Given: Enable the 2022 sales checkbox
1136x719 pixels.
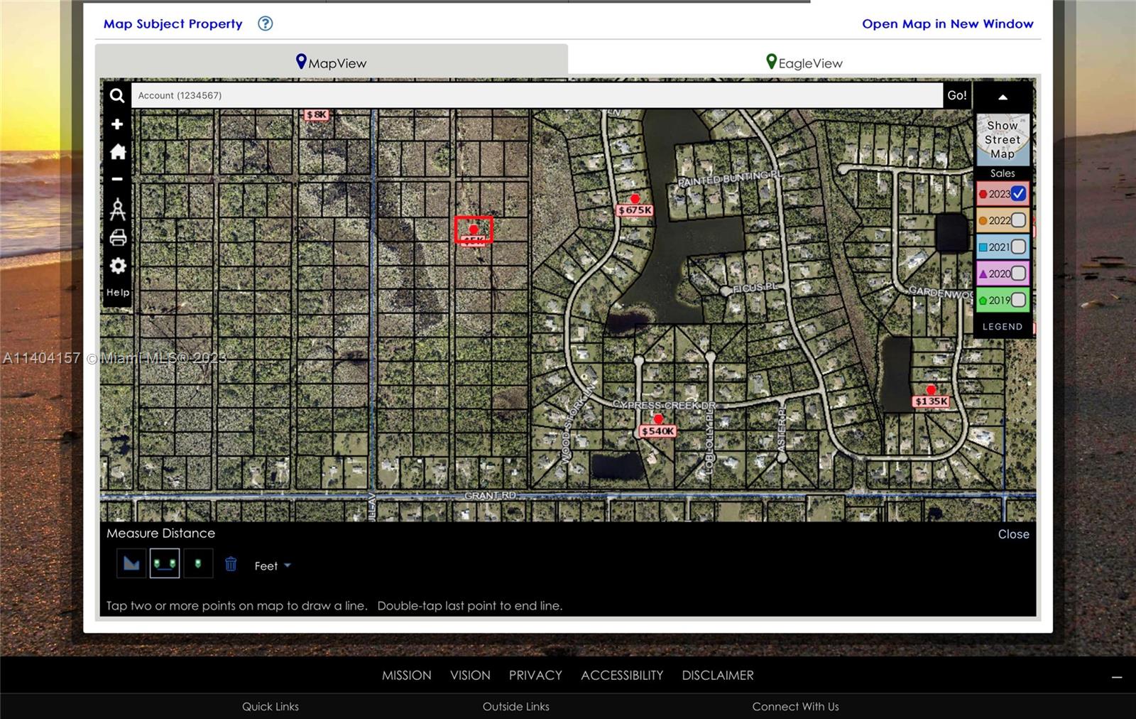Looking at the screenshot, I should 1018,220.
